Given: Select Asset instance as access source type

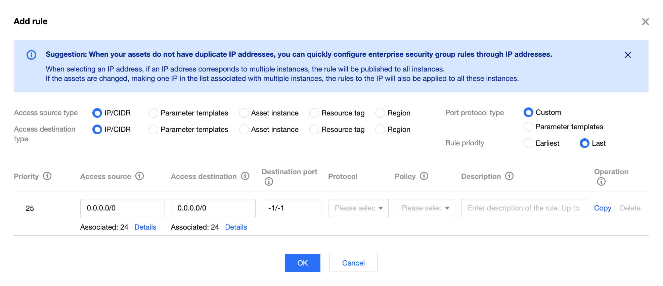Looking at the screenshot, I should 244,113.
